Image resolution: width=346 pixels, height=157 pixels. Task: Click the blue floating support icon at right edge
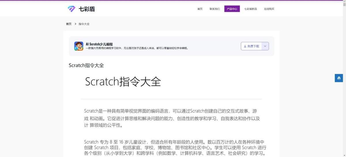tap(339, 78)
